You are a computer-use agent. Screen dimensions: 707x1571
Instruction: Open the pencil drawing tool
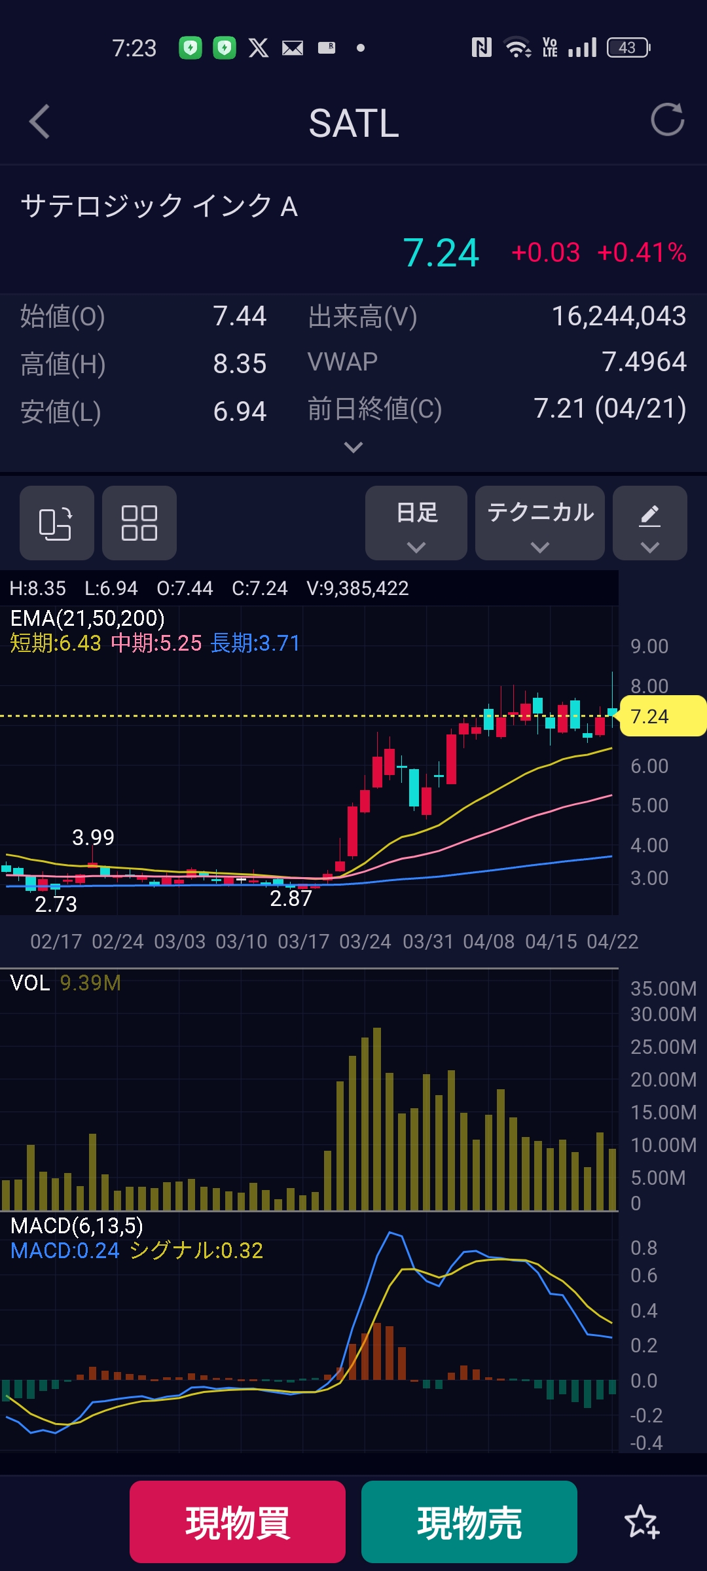pos(649,523)
